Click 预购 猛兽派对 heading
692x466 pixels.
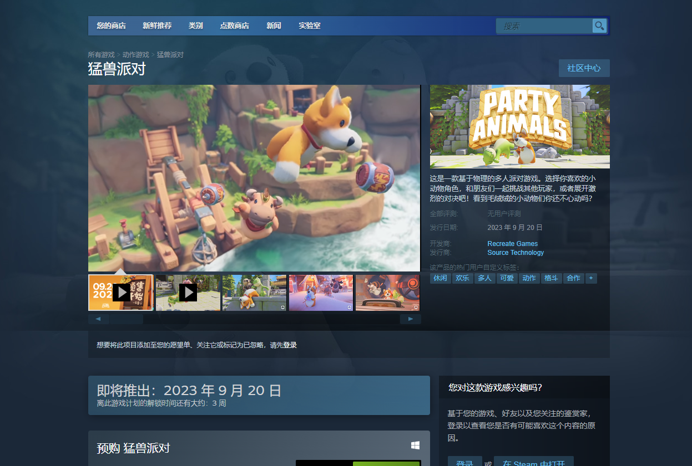pyautogui.click(x=133, y=448)
